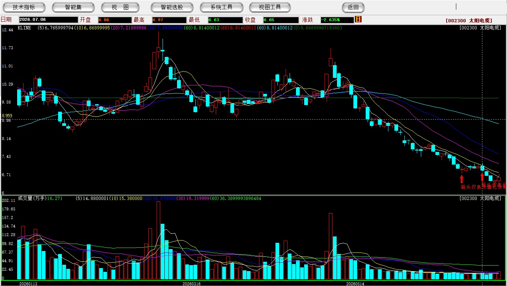Click the 12.44 price axis label

pos(7,30)
